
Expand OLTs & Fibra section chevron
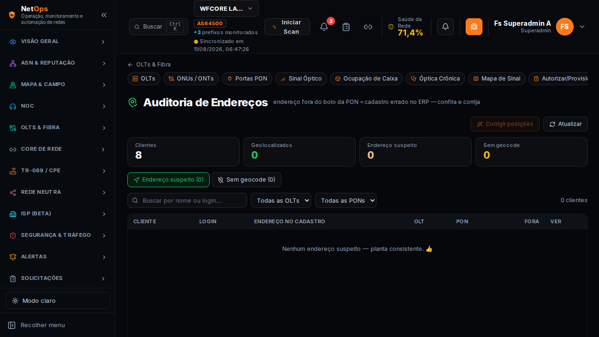coord(104,128)
